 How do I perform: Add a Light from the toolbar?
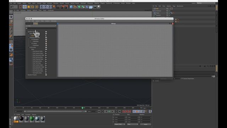coord(99,7)
